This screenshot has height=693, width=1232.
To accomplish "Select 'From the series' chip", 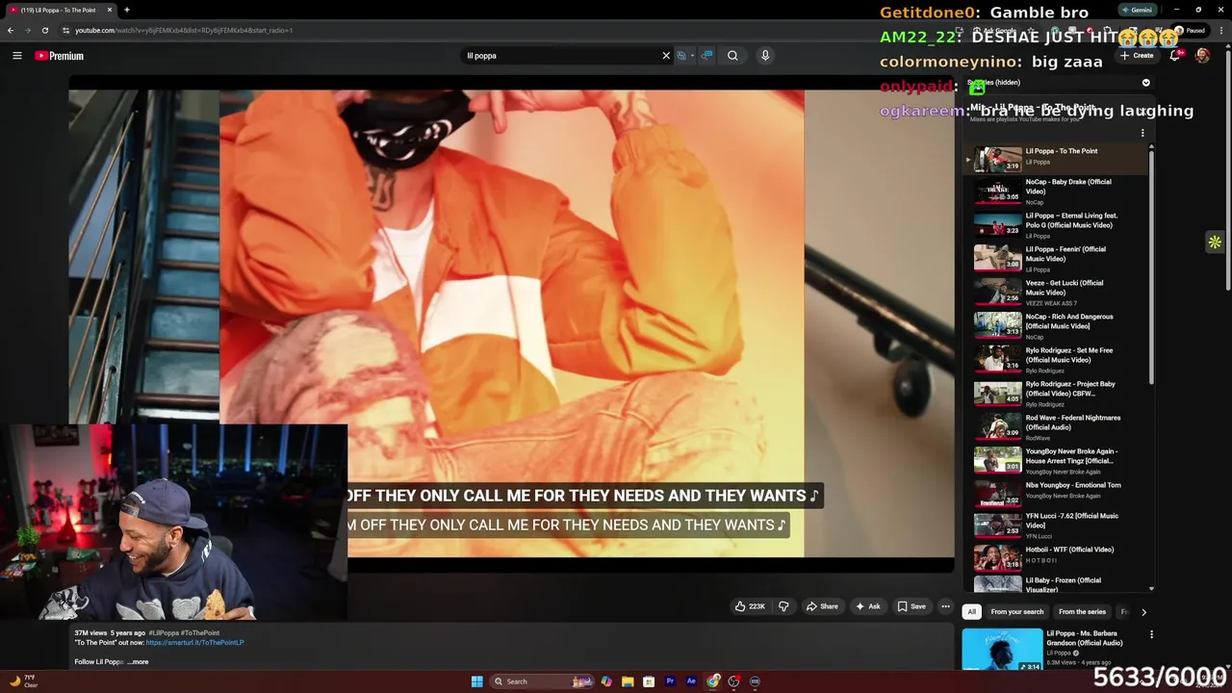I will (x=1082, y=612).
